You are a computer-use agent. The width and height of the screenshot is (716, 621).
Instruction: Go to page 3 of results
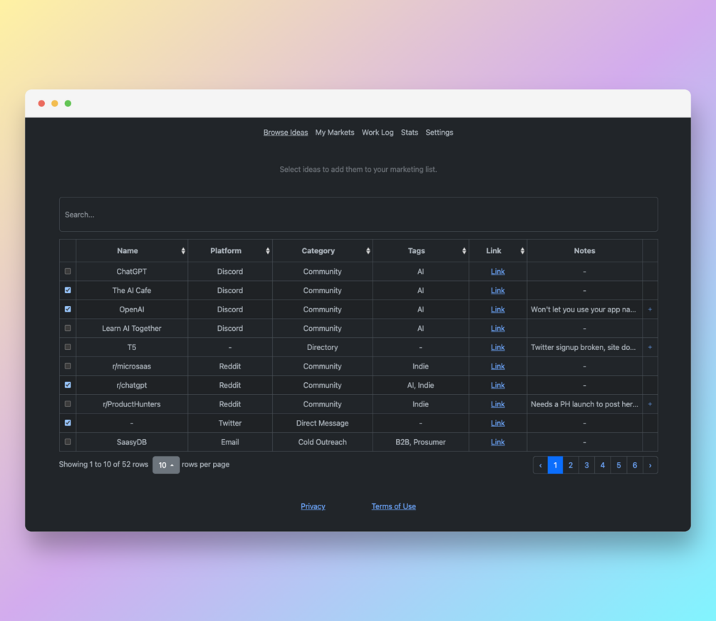[x=587, y=465]
